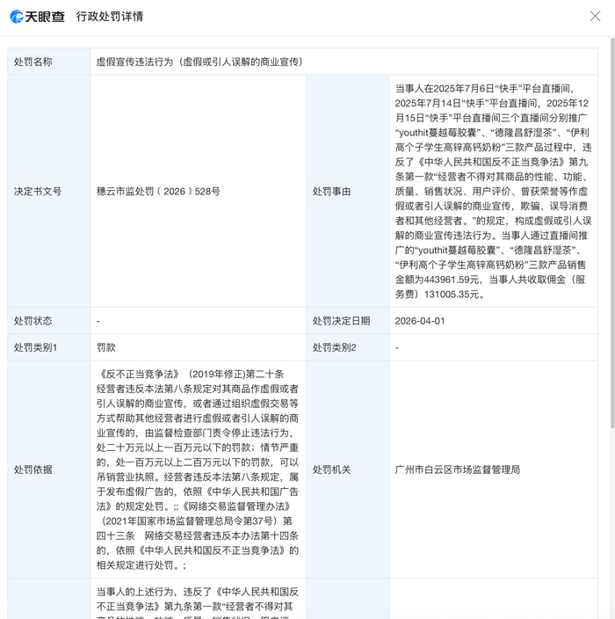Viewport: 615px width, 619px height.
Task: Select the 处罚依据 label cell
Action: [x=33, y=470]
